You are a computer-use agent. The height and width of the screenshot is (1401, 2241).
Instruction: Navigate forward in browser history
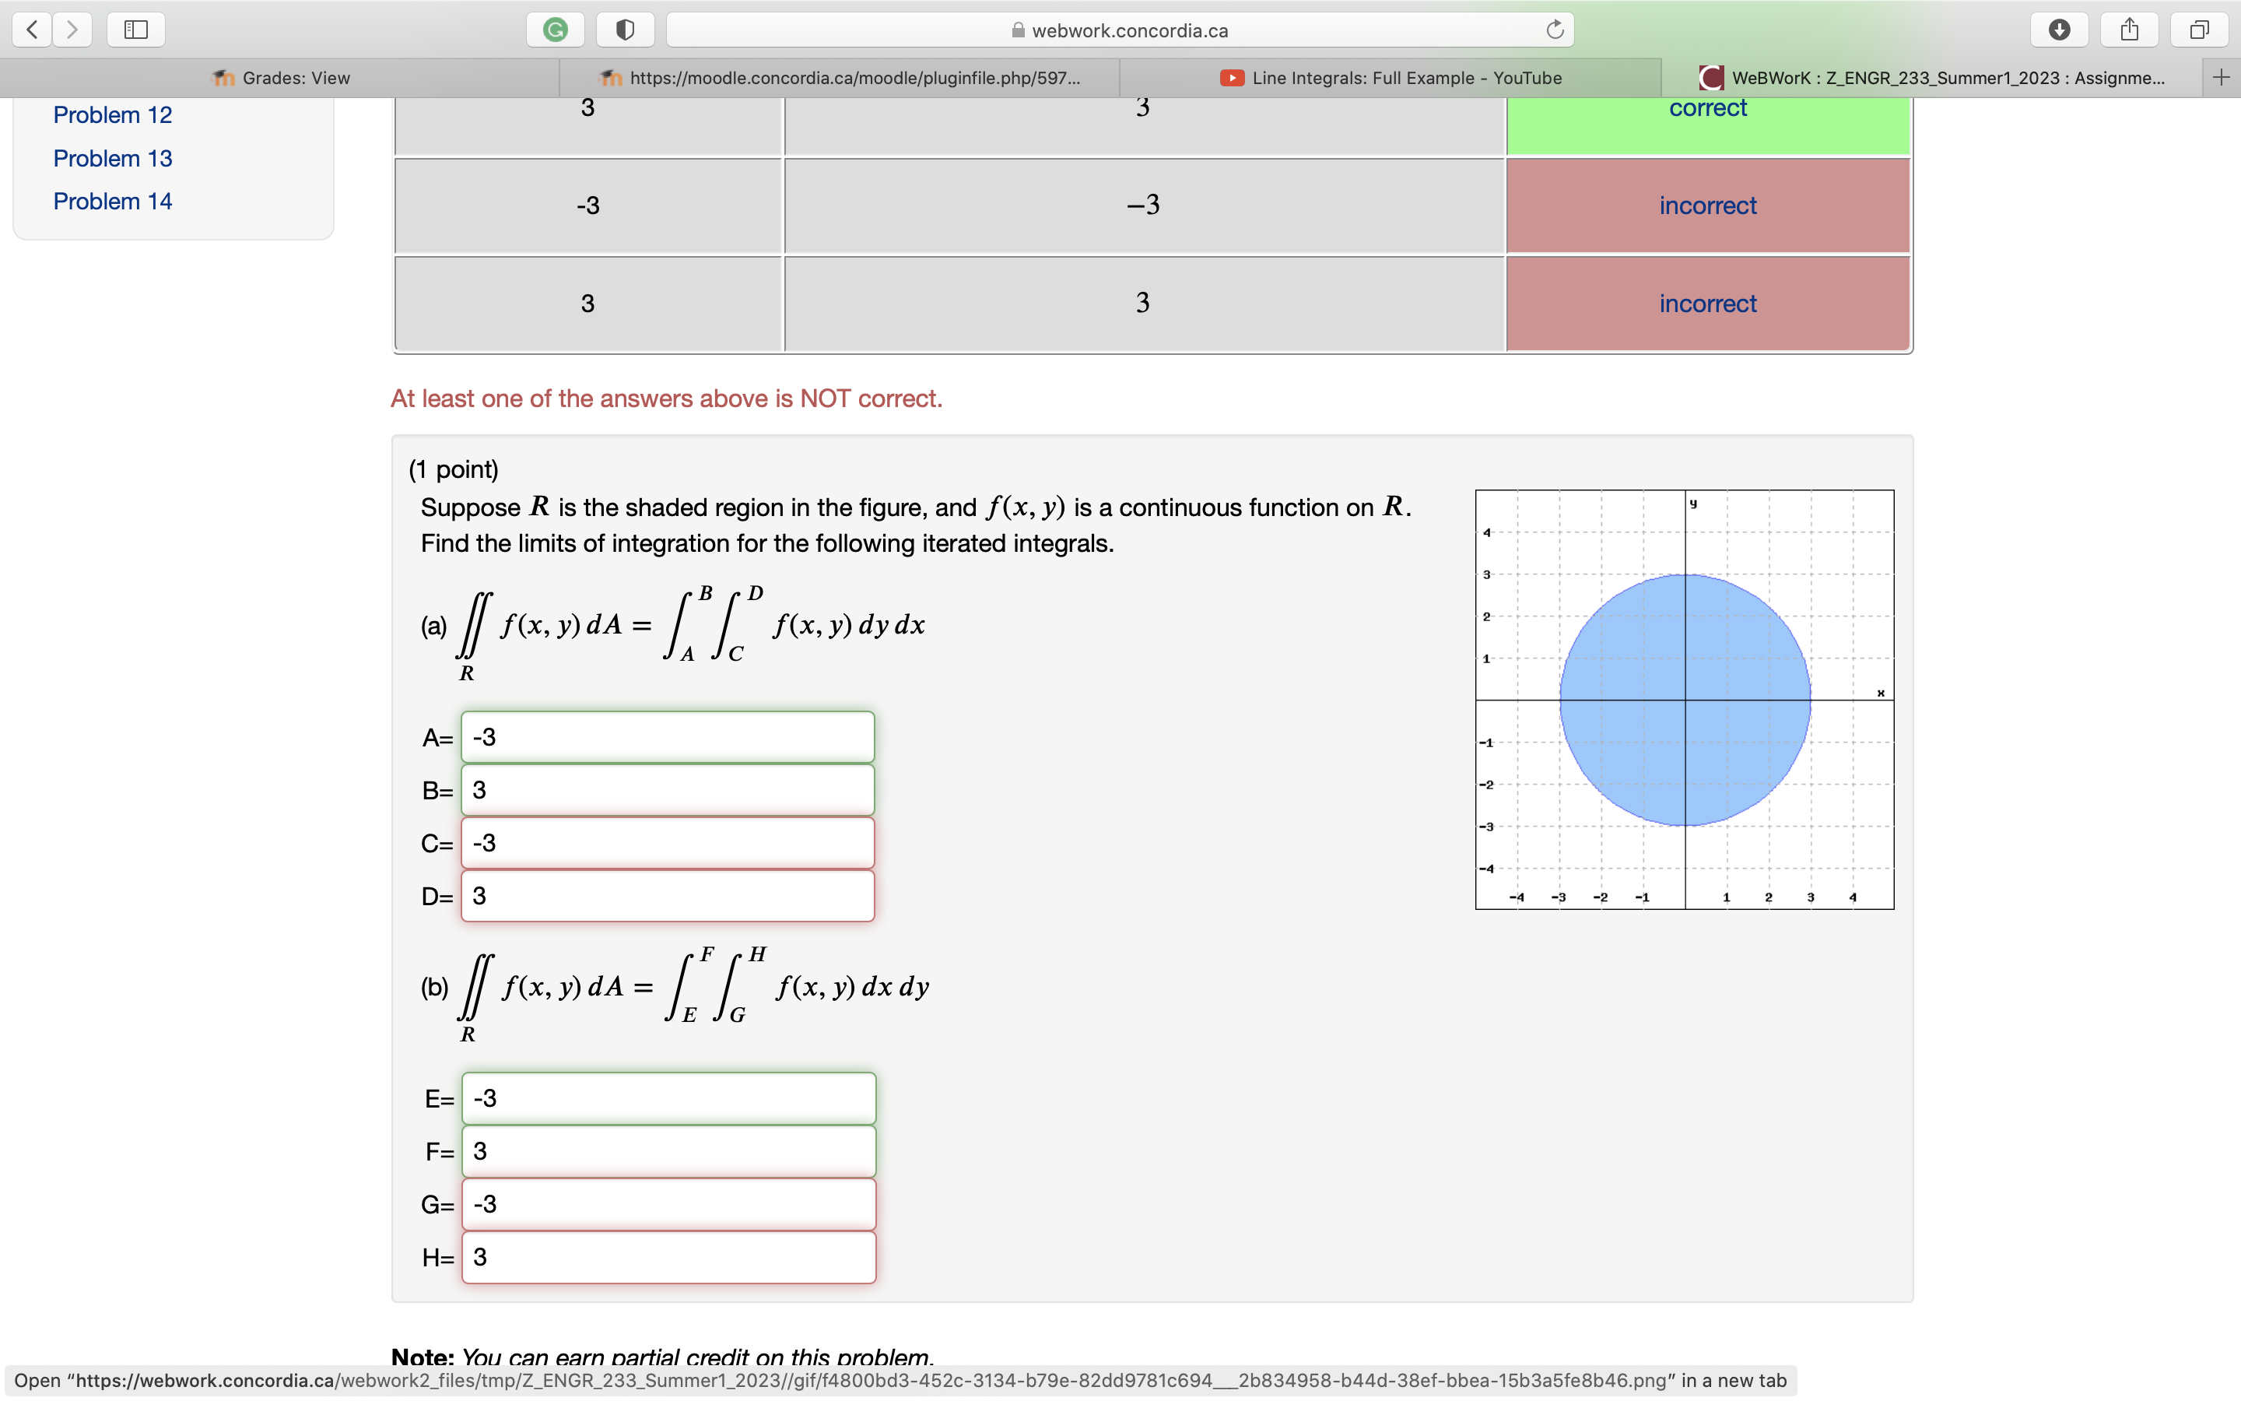(x=73, y=29)
